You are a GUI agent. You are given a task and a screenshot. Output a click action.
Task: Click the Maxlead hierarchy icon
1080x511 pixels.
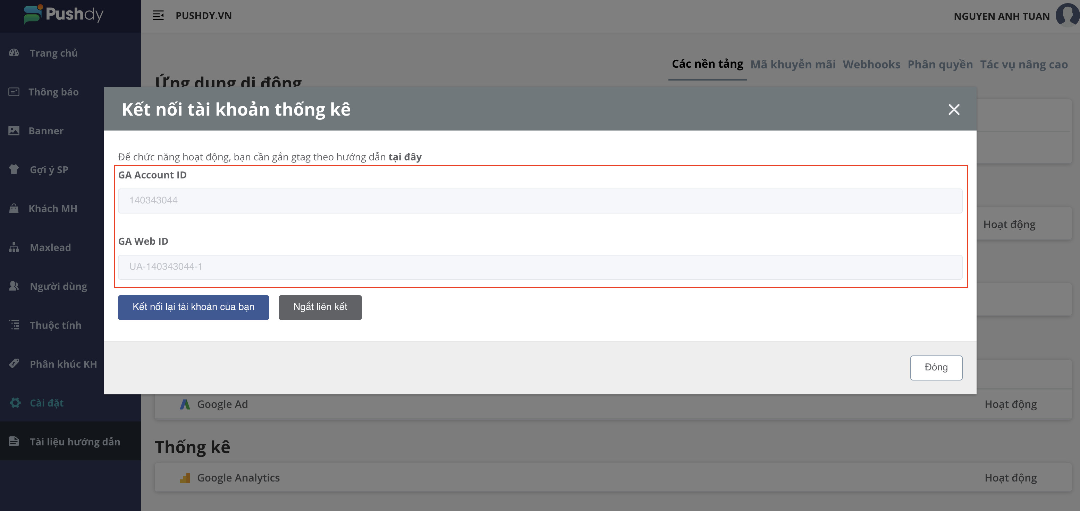[14, 247]
